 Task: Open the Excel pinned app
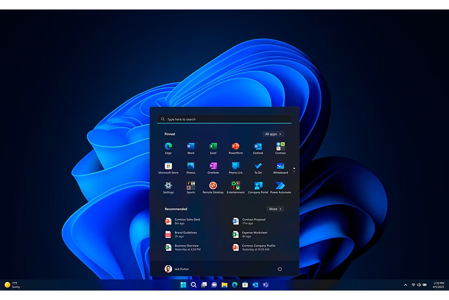213,147
